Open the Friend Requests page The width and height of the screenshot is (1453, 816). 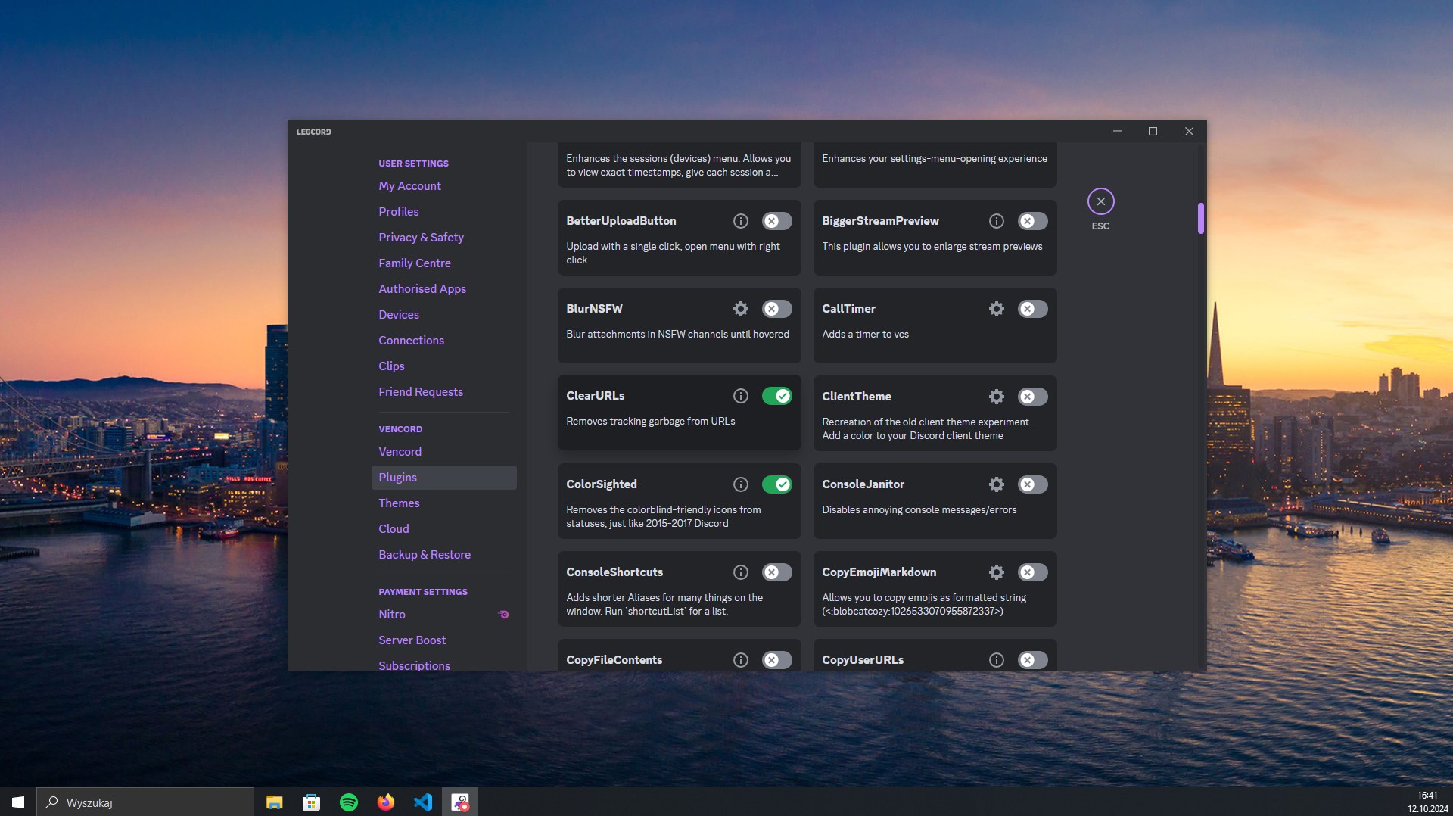click(421, 391)
